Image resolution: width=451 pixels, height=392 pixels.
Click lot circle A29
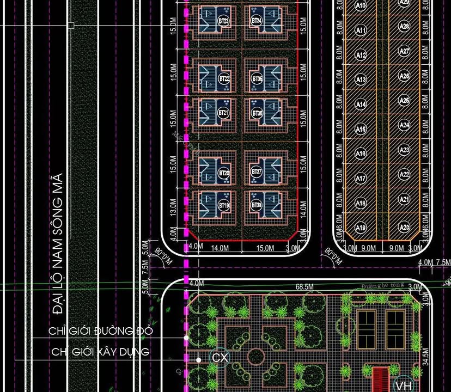[x=404, y=3]
